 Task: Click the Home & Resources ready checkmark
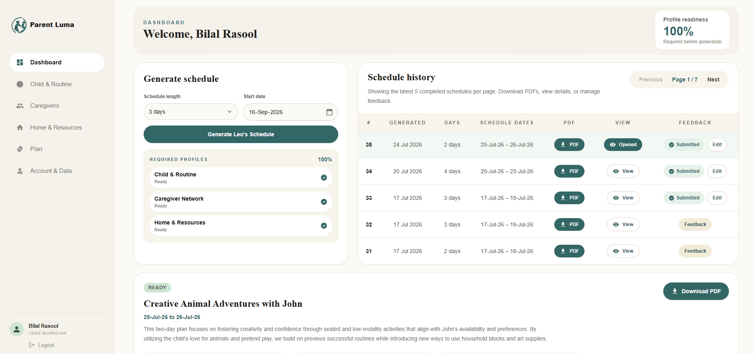point(324,226)
